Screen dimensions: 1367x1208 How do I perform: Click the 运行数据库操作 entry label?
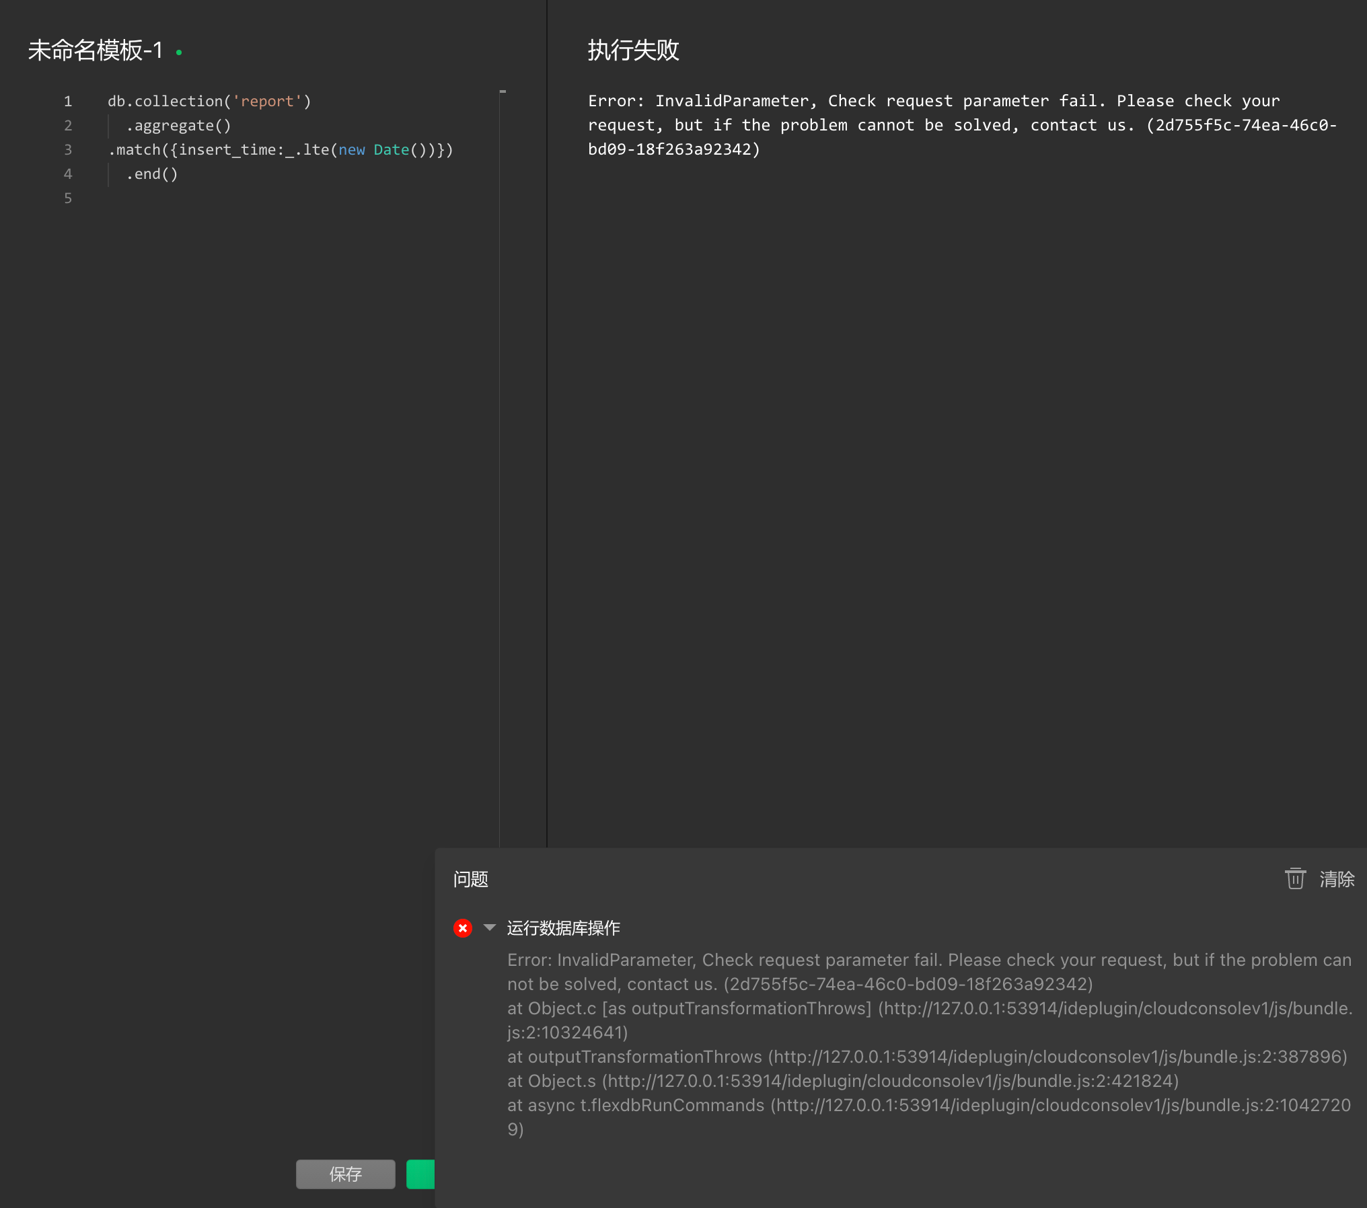point(563,928)
